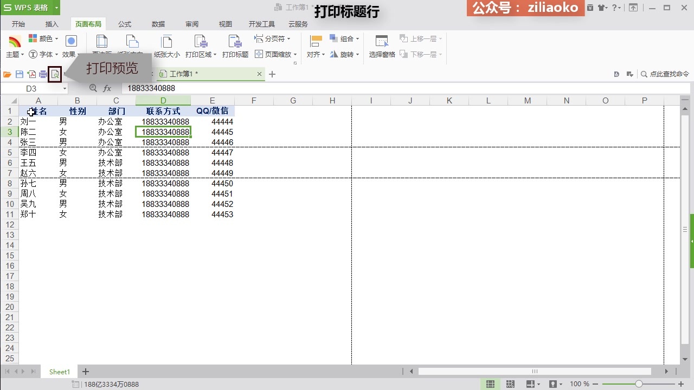Image resolution: width=694 pixels, height=390 pixels.
Task: Open the 页面缩放 page scaling dropdown
Action: [276, 55]
